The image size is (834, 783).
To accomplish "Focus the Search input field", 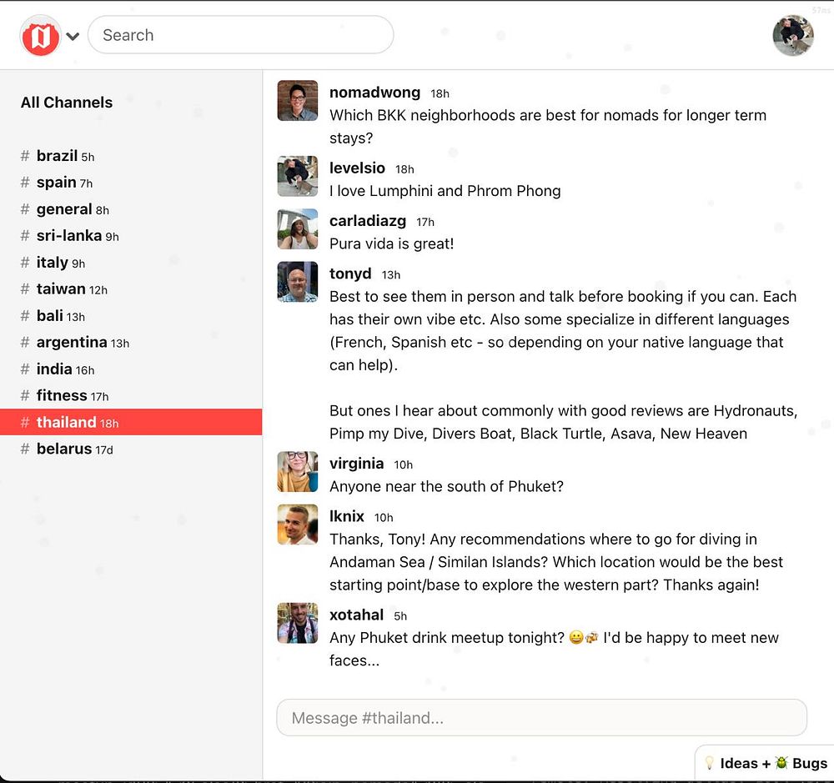I will [240, 34].
